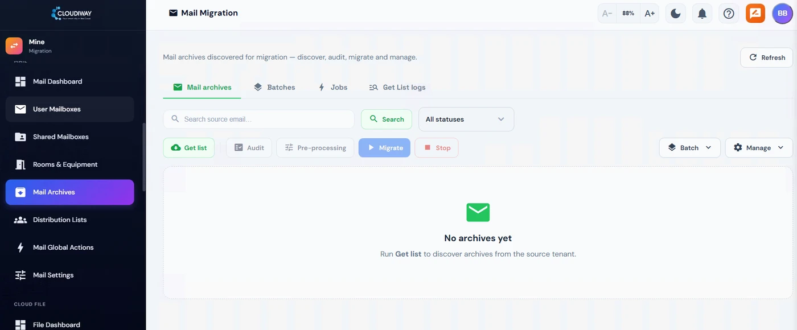The height and width of the screenshot is (330, 797).
Task: Click the green Search button
Action: [387, 119]
